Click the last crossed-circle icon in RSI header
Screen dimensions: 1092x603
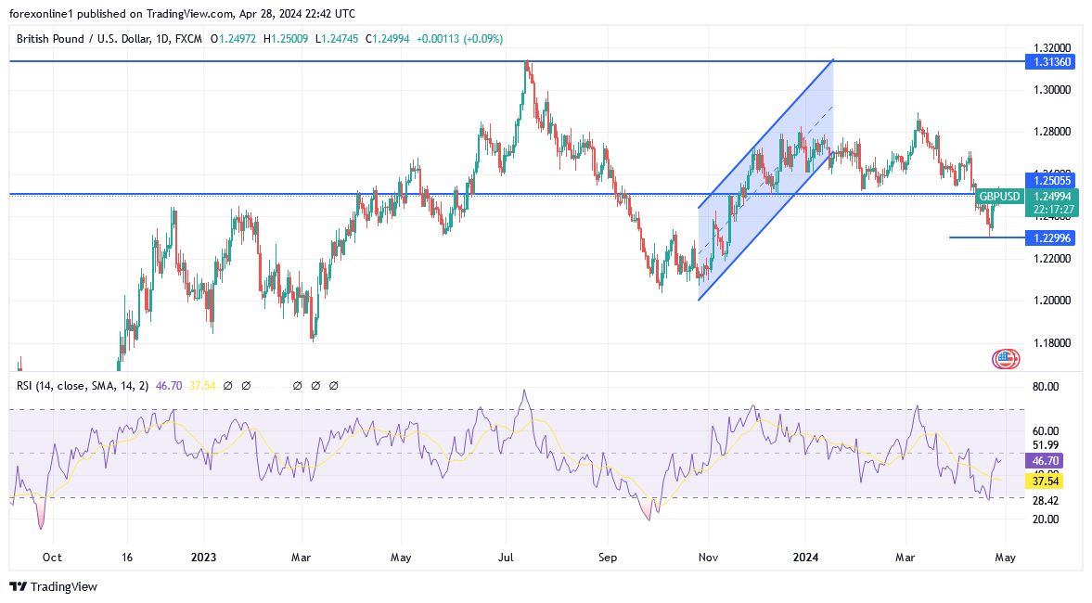click(x=334, y=384)
